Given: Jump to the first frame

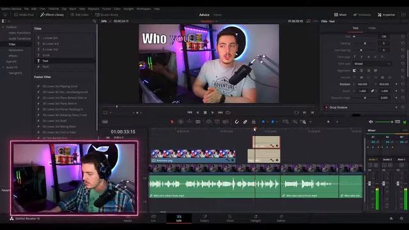Looking at the screenshot, I should (x=190, y=112).
